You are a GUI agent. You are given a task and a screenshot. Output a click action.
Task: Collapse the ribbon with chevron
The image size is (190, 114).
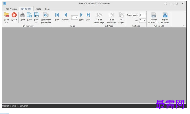click(x=184, y=26)
